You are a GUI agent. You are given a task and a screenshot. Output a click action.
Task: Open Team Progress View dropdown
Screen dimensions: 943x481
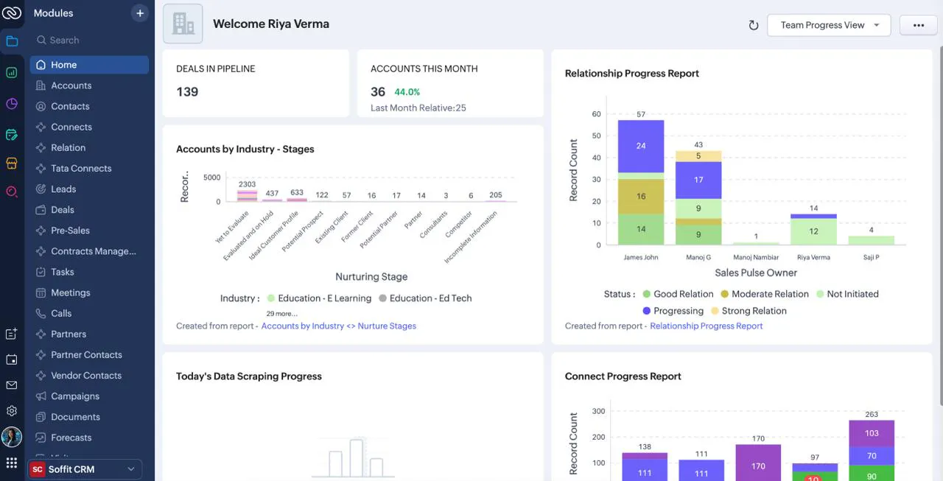coord(829,25)
